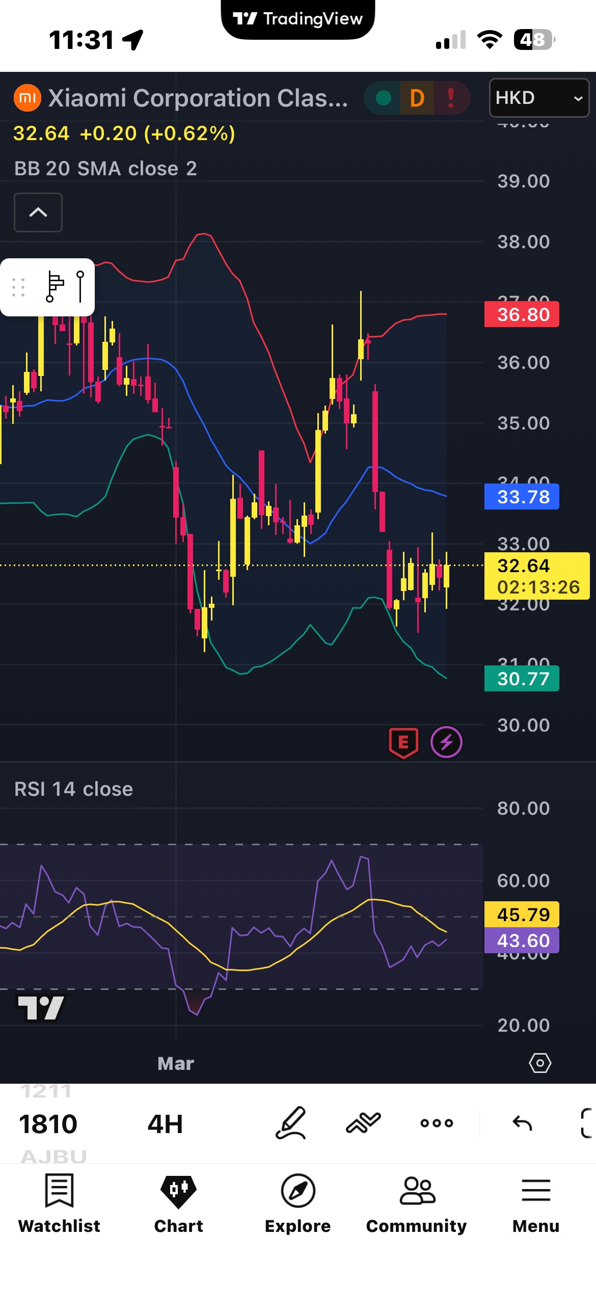
Task: Select the pen drawing tool
Action: [291, 1123]
